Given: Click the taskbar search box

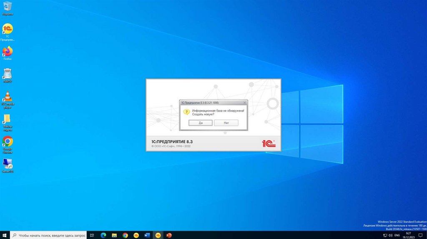Looking at the screenshot, I should coord(48,235).
